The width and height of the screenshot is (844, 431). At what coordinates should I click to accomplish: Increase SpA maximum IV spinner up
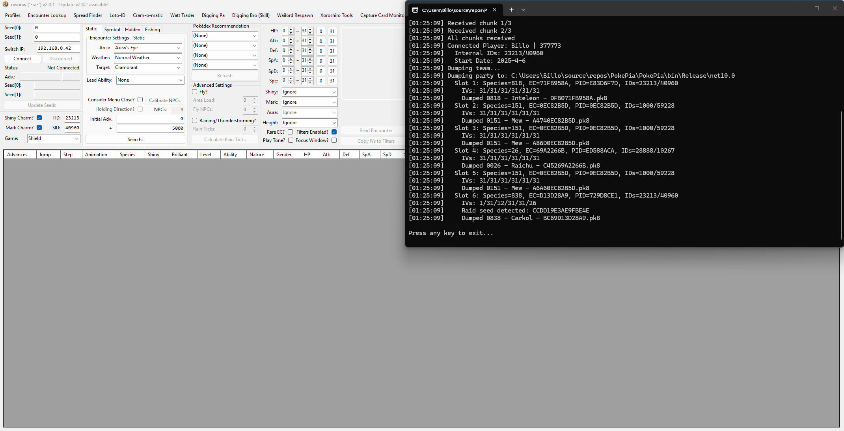310,59
